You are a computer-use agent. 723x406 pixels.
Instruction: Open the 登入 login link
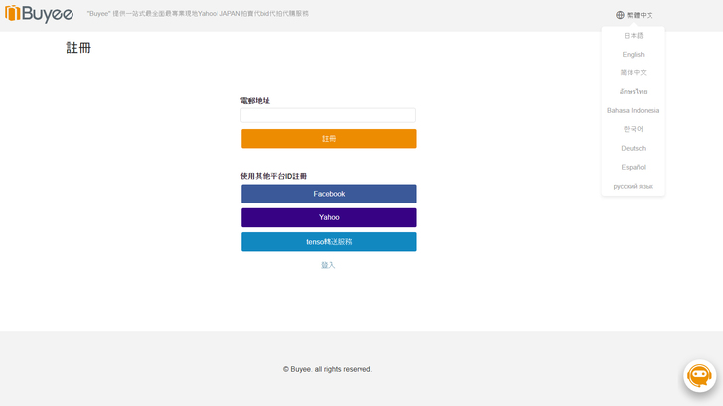click(x=328, y=265)
